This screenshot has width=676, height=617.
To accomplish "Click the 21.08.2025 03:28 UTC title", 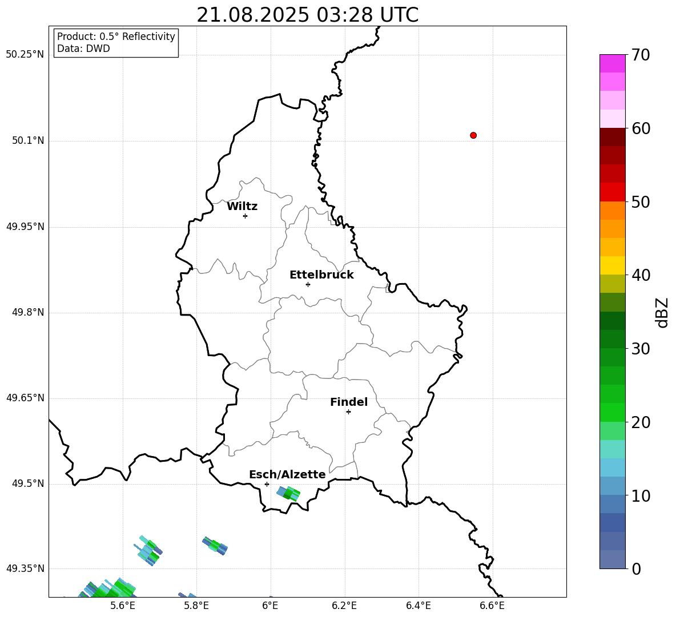I will [307, 15].
